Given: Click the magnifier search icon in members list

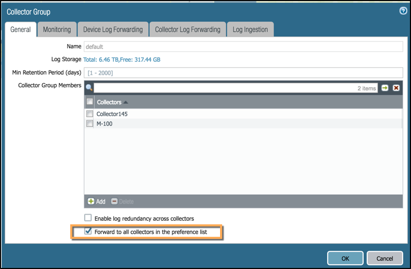Looking at the screenshot, I should [x=89, y=88].
